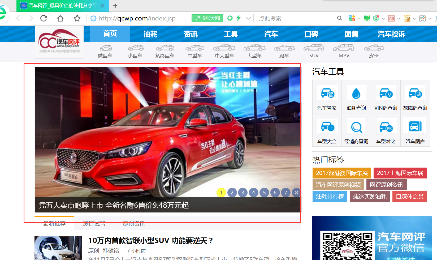Select the 汽车投诉 navigation tab
Screen dimensions: 437x260
click(392, 34)
